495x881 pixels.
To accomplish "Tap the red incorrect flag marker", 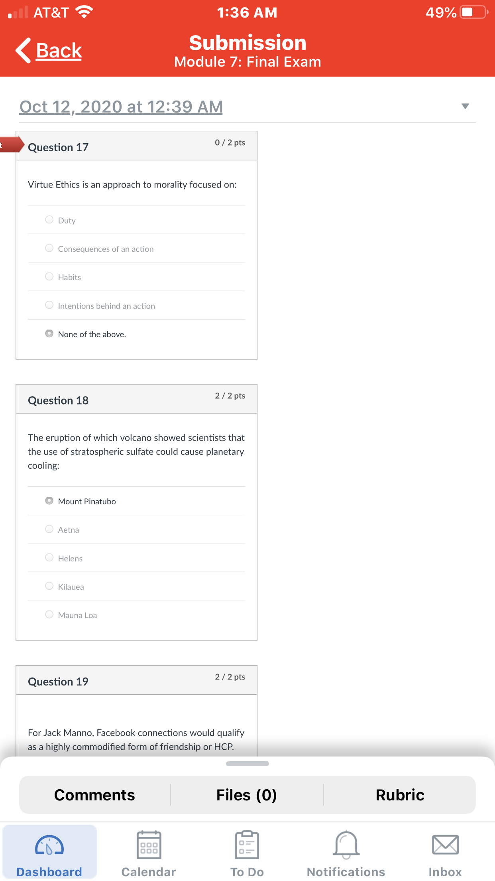I will pyautogui.click(x=12, y=144).
